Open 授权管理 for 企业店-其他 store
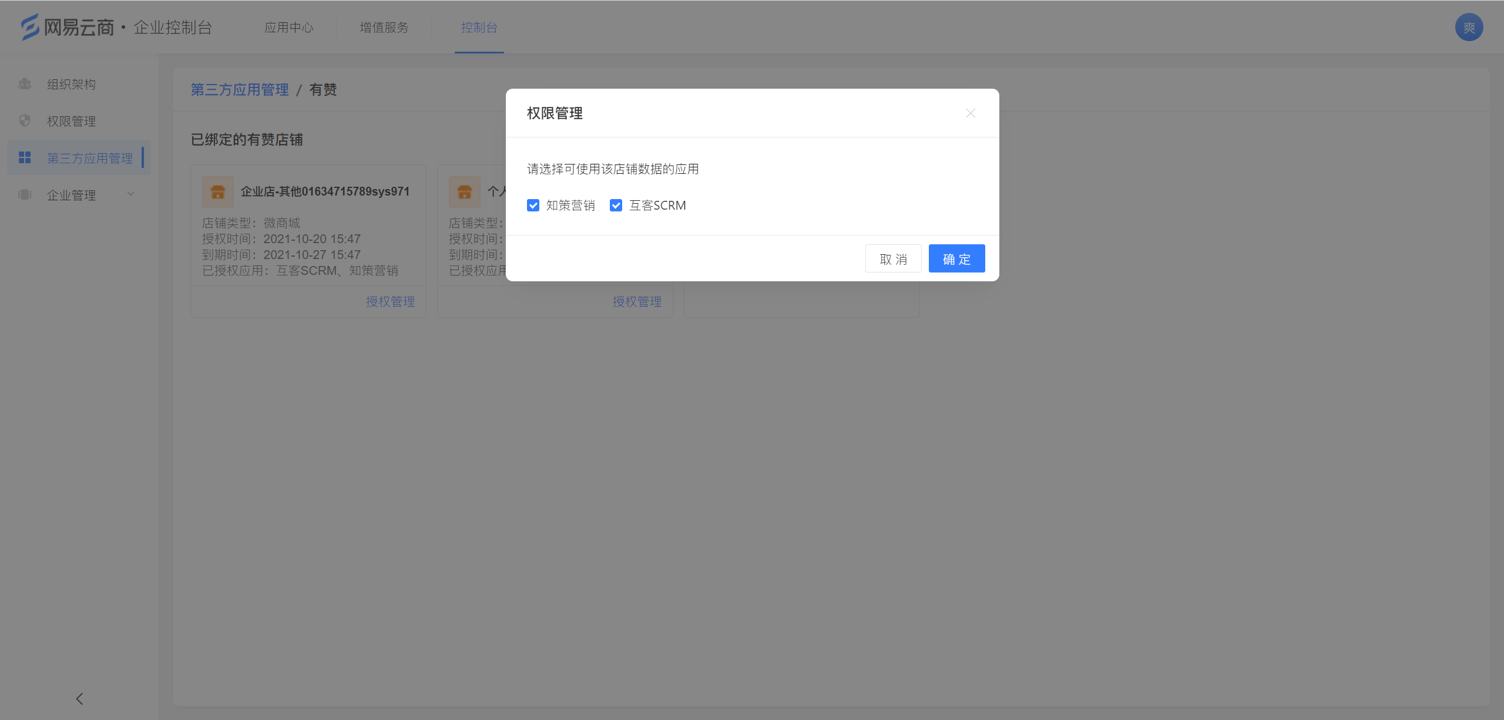Viewport: 1504px width, 720px height. tap(390, 302)
